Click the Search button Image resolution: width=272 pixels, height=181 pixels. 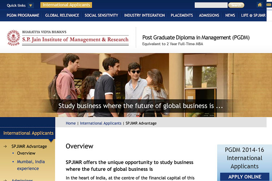click(x=236, y=5)
